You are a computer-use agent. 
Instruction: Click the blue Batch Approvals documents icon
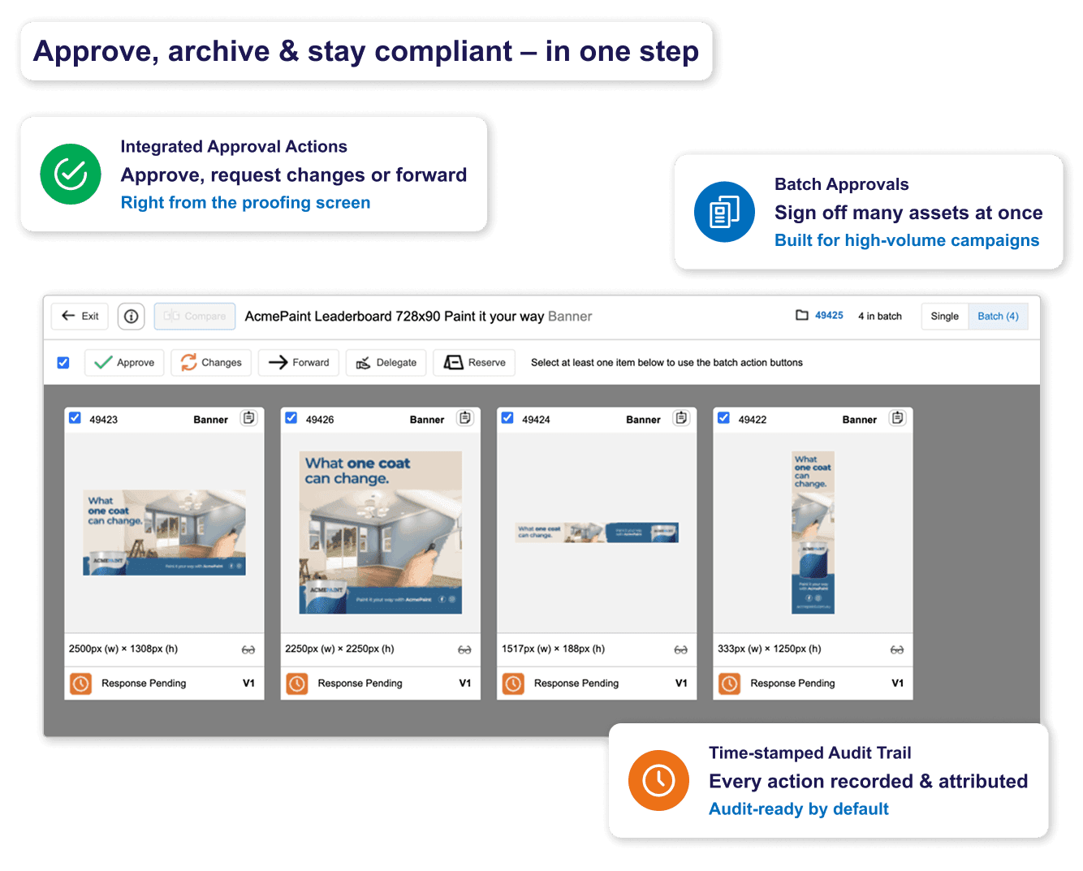[724, 212]
